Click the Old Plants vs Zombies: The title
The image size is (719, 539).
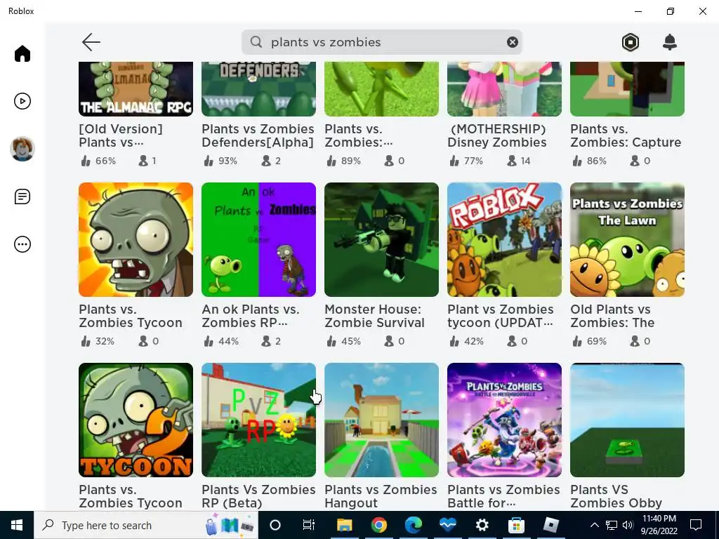[x=612, y=317]
